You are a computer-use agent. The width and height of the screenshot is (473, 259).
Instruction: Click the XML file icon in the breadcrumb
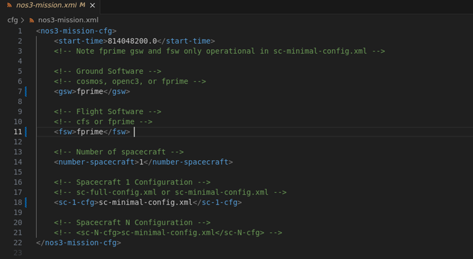[x=32, y=20]
